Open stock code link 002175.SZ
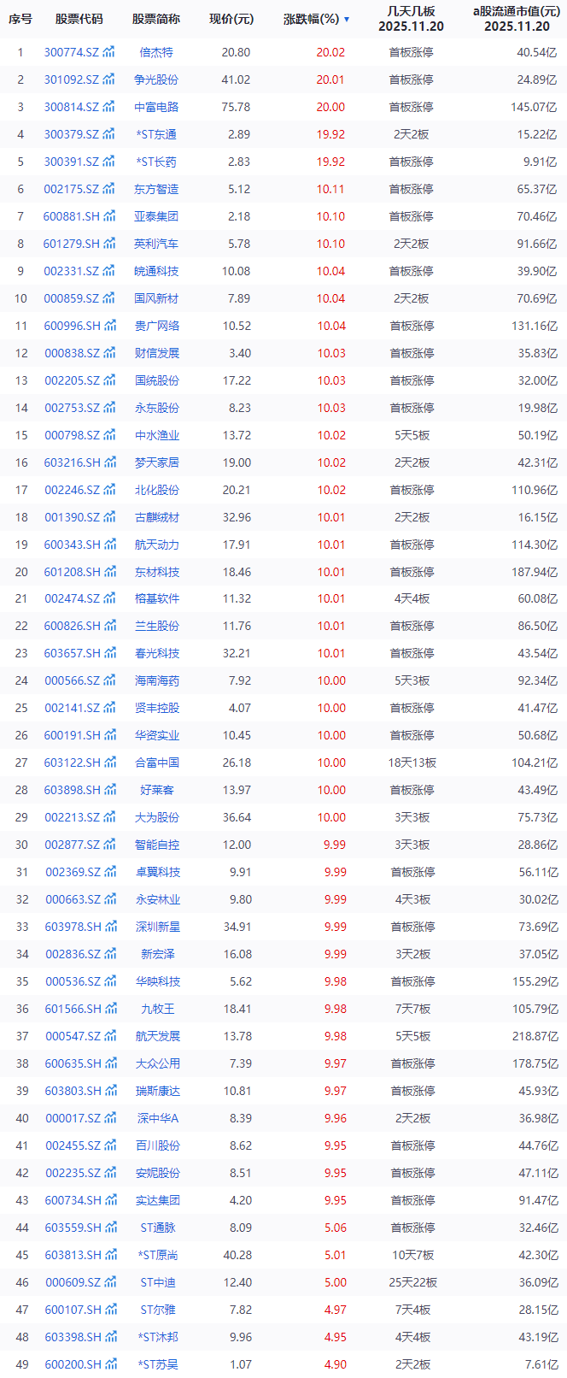 tap(72, 189)
